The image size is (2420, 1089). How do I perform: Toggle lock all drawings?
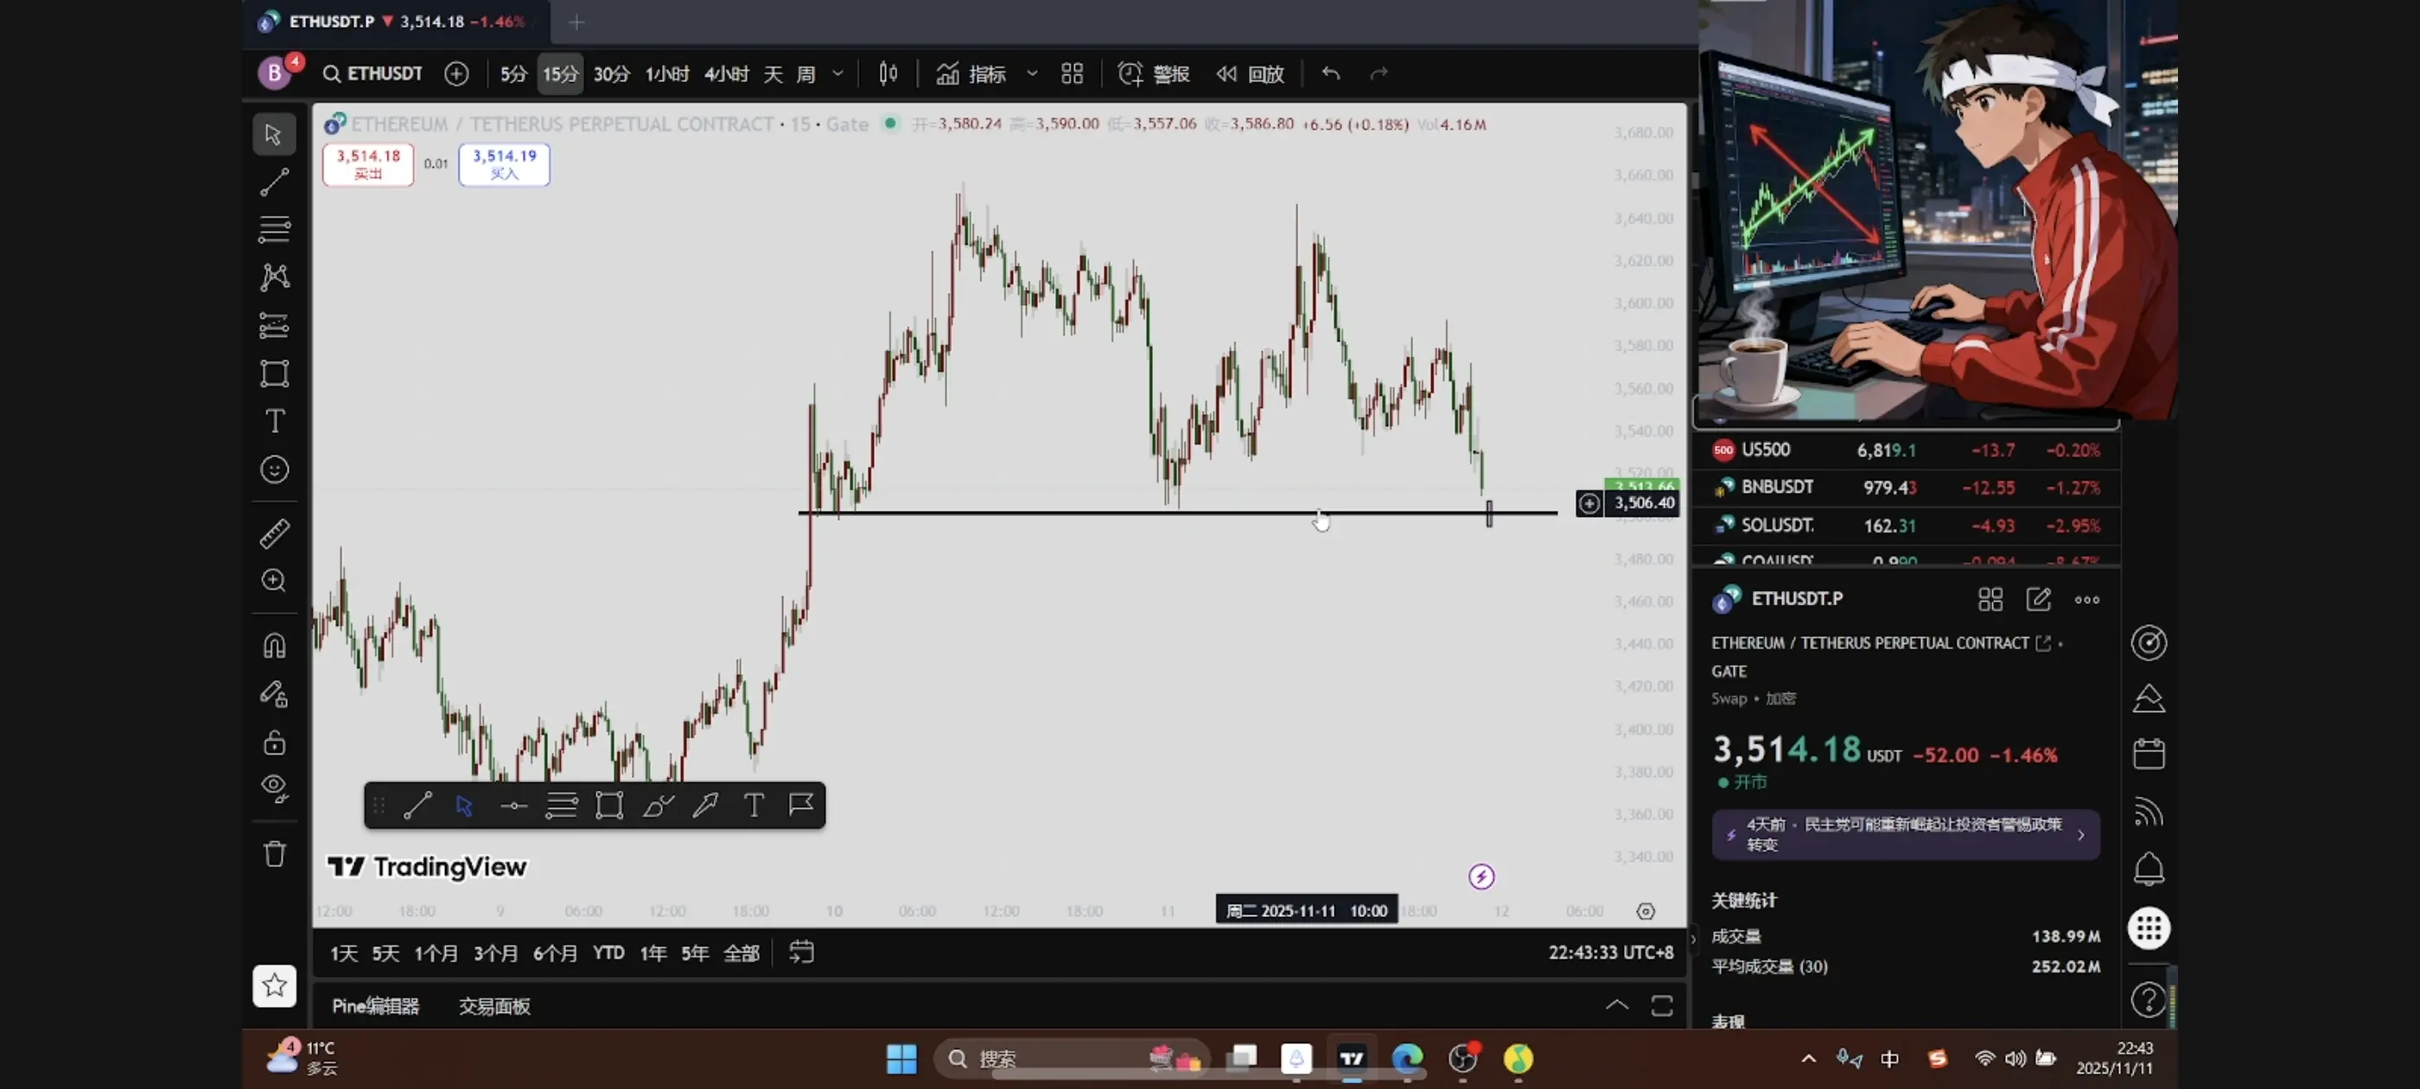[274, 742]
